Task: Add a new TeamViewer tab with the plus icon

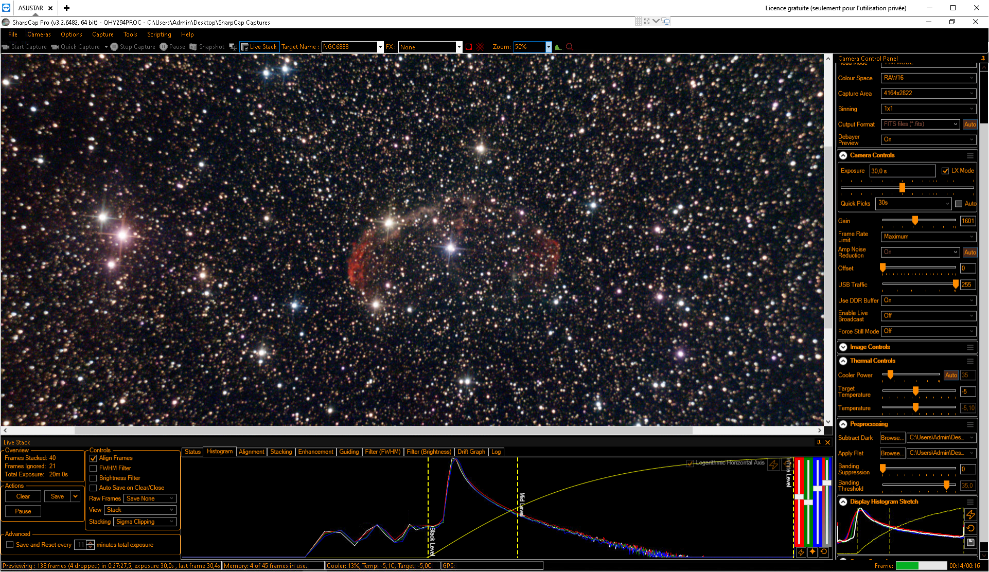Action: click(x=66, y=8)
